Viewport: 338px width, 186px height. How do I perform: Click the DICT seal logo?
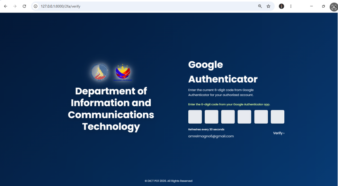tap(100, 72)
